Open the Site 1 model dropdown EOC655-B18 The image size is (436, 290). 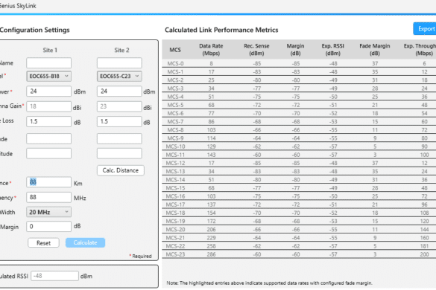click(x=48, y=77)
